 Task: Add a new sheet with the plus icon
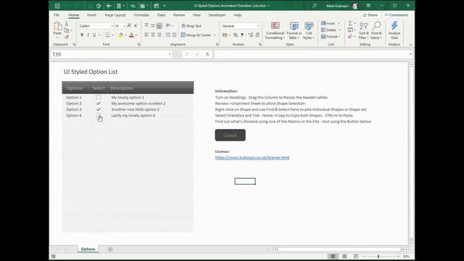[110, 249]
